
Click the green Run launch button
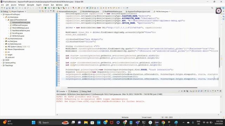(54, 8)
